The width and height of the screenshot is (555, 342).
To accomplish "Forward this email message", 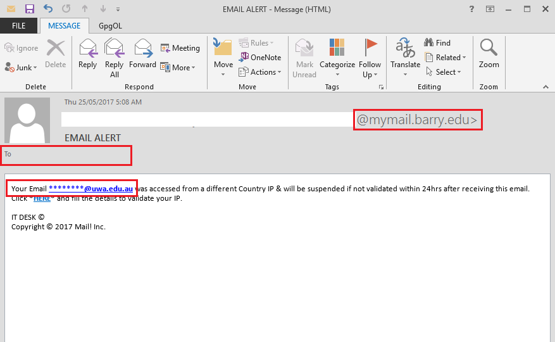I will tap(142, 54).
